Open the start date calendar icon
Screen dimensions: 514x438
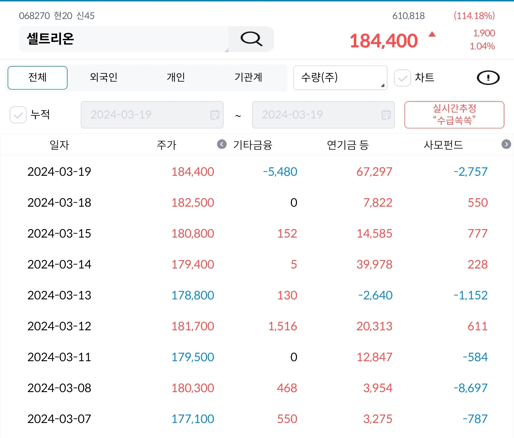(215, 115)
